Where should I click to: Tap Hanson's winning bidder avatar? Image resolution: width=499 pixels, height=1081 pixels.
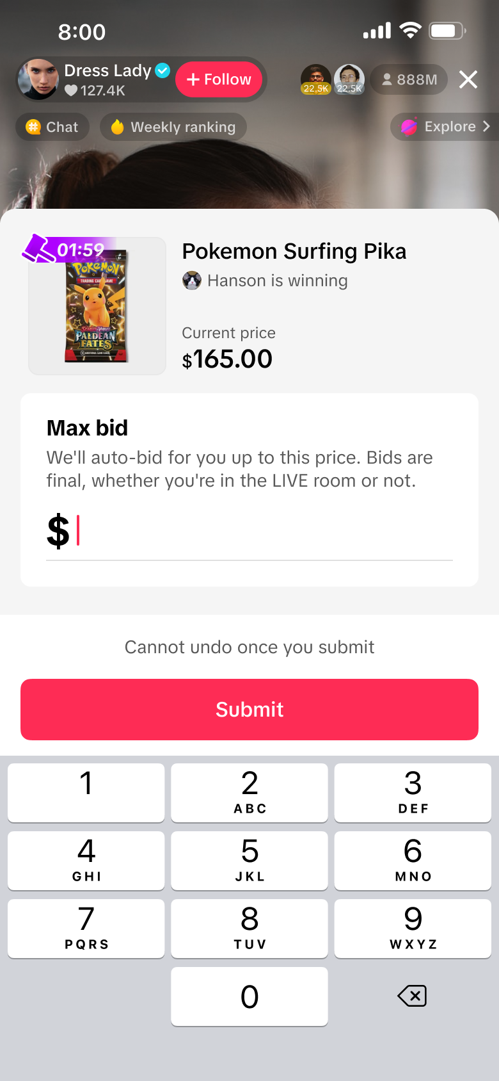point(192,280)
